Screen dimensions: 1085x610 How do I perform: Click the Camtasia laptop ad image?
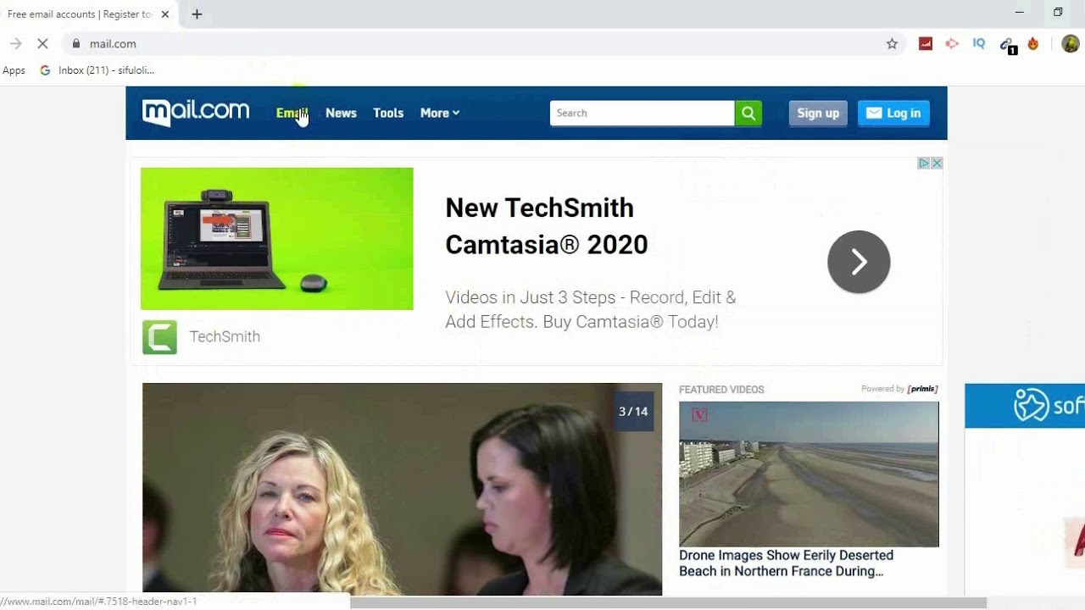coord(277,239)
